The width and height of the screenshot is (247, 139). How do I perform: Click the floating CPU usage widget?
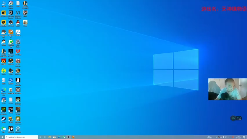(x=236, y=118)
